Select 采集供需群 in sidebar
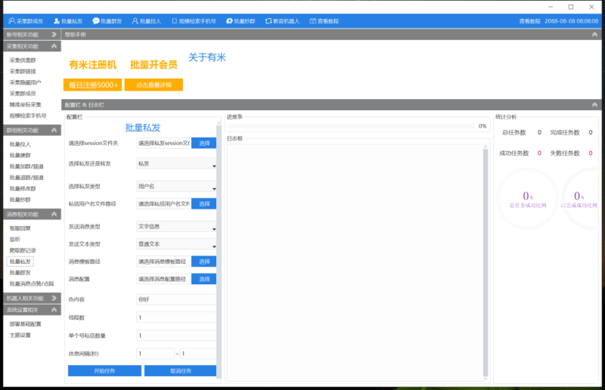Image resolution: width=605 pixels, height=390 pixels. [23, 60]
